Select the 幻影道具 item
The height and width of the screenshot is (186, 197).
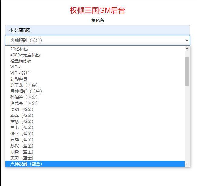[19, 79]
